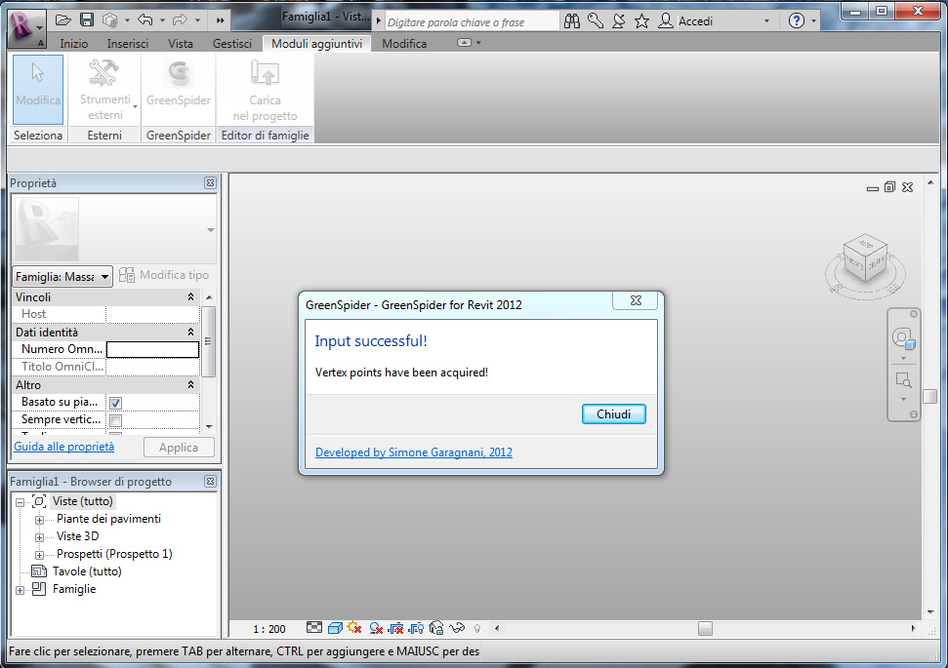This screenshot has height=668, width=948.
Task: Expand the Viste 3D tree node
Action: [39, 537]
